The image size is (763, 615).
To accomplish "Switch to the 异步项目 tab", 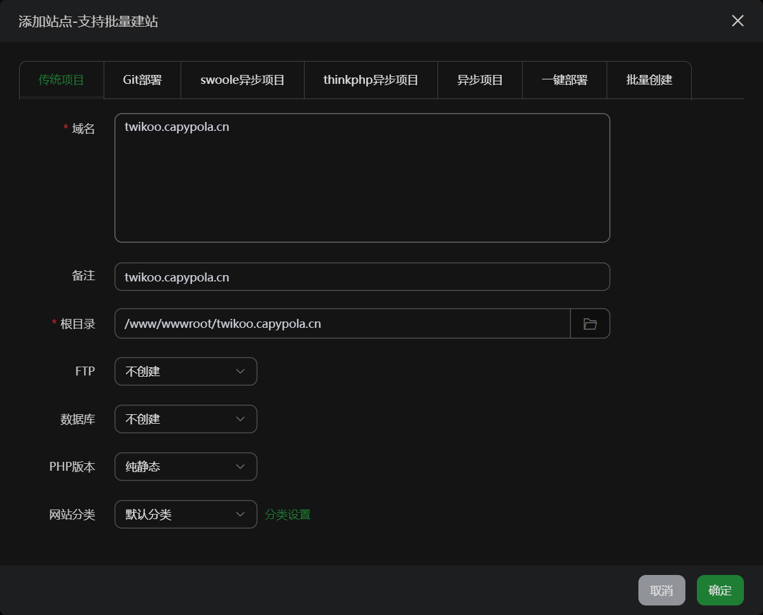I will pos(480,80).
